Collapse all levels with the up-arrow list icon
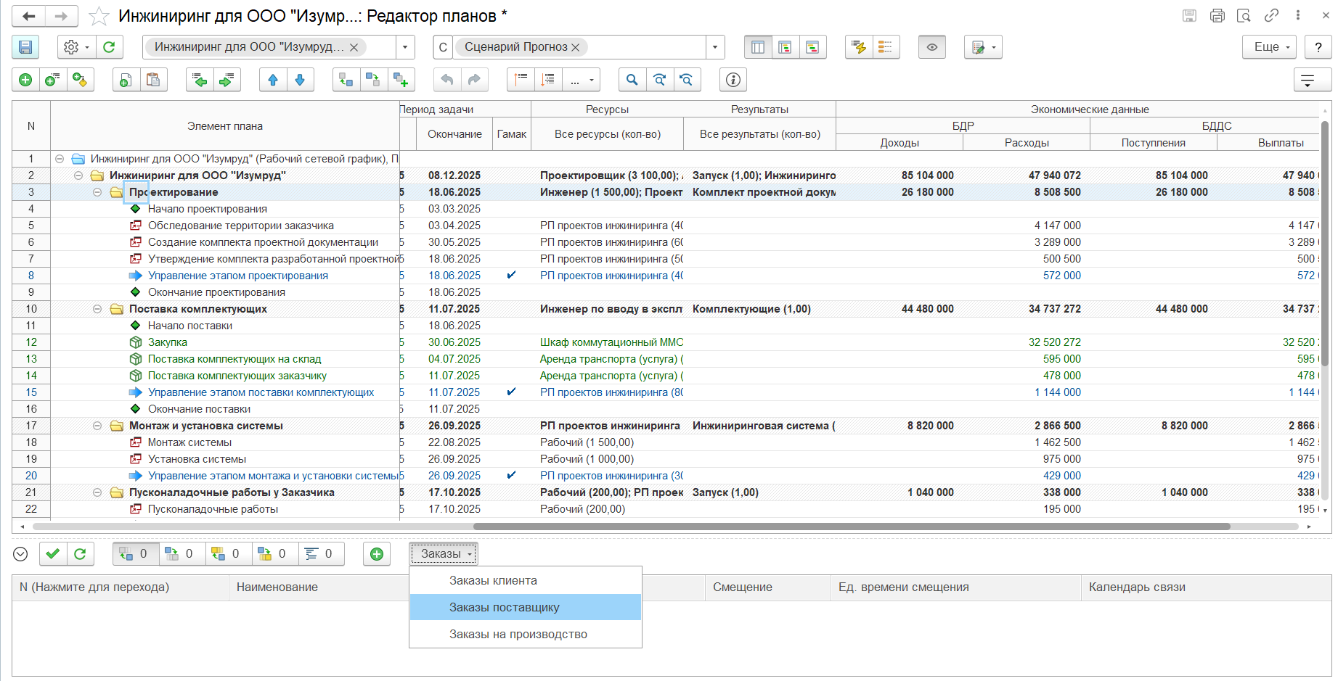Image resolution: width=1338 pixels, height=681 pixels. [x=521, y=80]
